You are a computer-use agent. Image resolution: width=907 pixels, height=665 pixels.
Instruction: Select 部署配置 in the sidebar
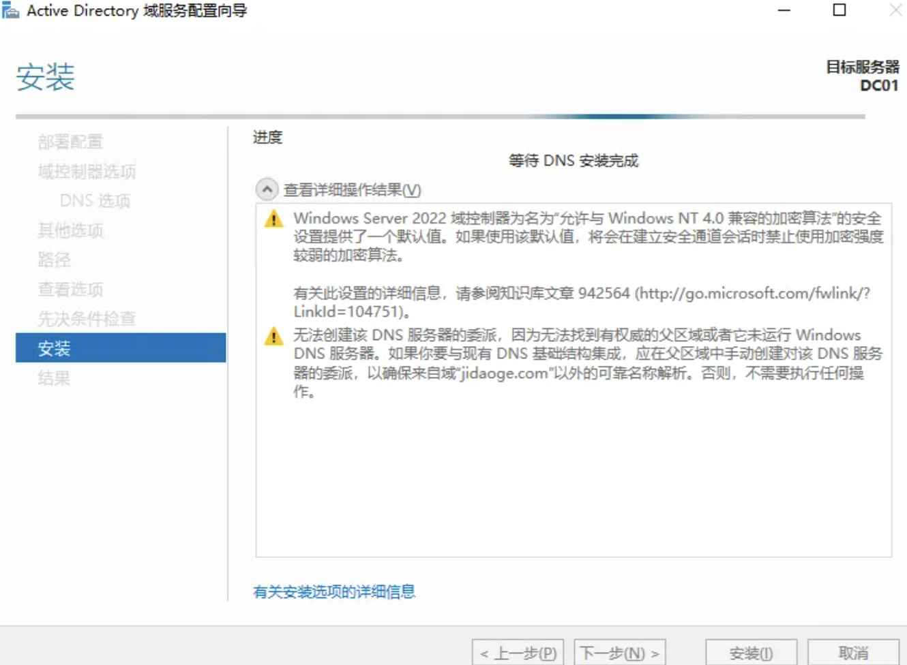[x=70, y=142]
